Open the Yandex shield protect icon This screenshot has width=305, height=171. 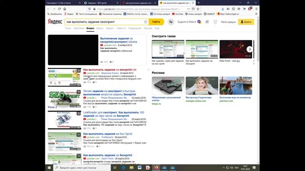coord(215,22)
